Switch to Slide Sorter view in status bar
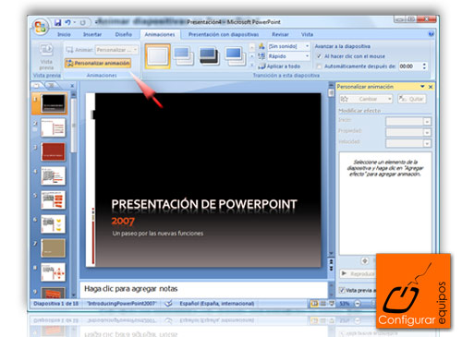This screenshot has width=462, height=337. coord(322,304)
